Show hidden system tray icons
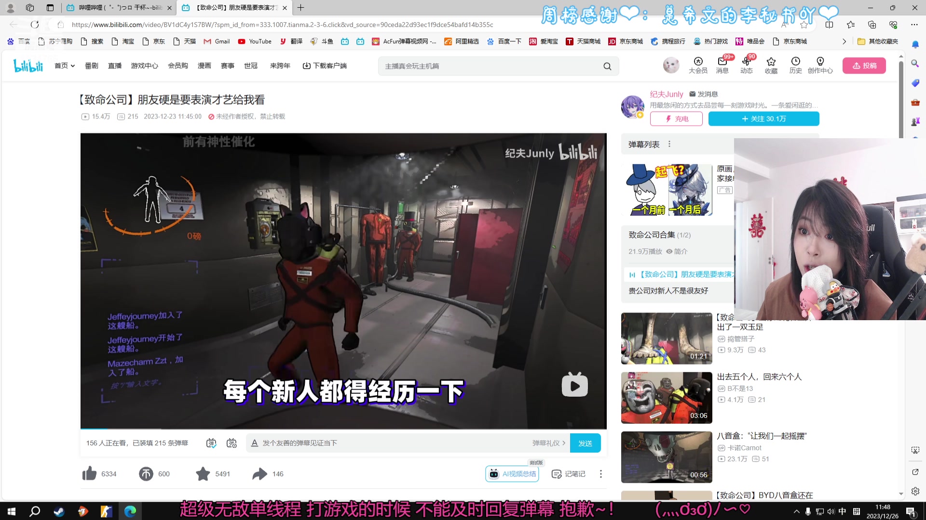The width and height of the screenshot is (926, 520). 796,511
